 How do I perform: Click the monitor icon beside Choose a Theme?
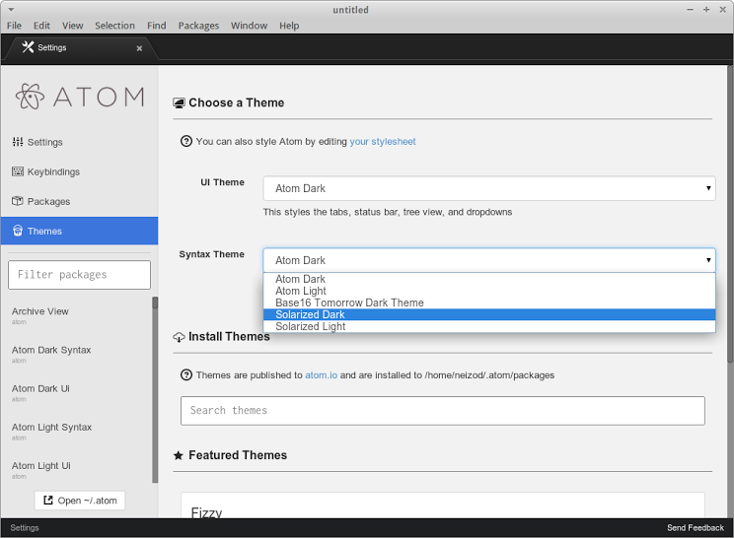coord(179,102)
